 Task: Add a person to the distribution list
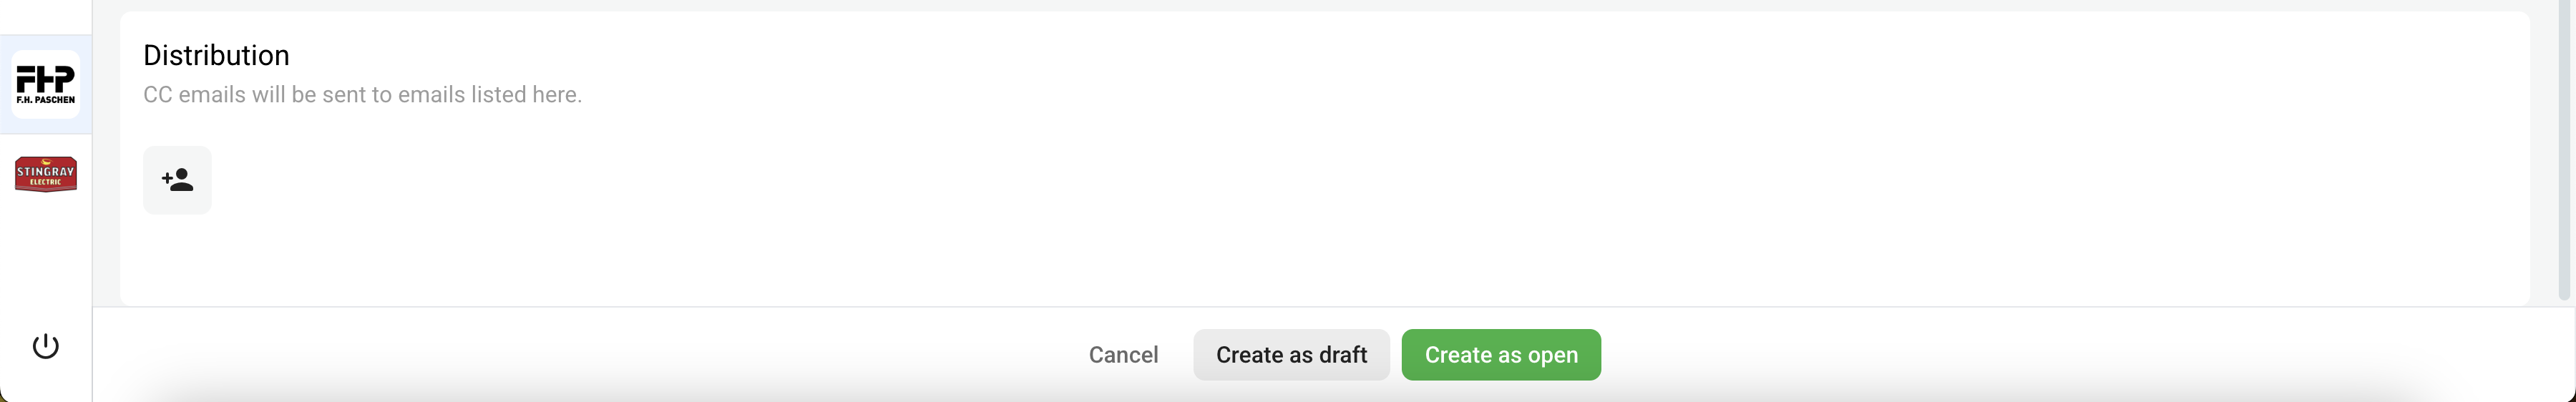click(x=177, y=180)
